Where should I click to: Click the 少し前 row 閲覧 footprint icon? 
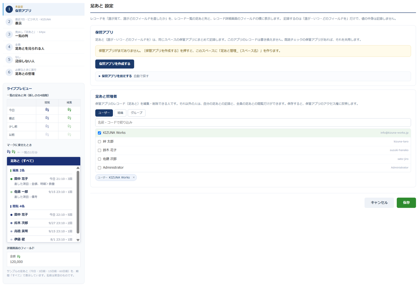click(47, 126)
